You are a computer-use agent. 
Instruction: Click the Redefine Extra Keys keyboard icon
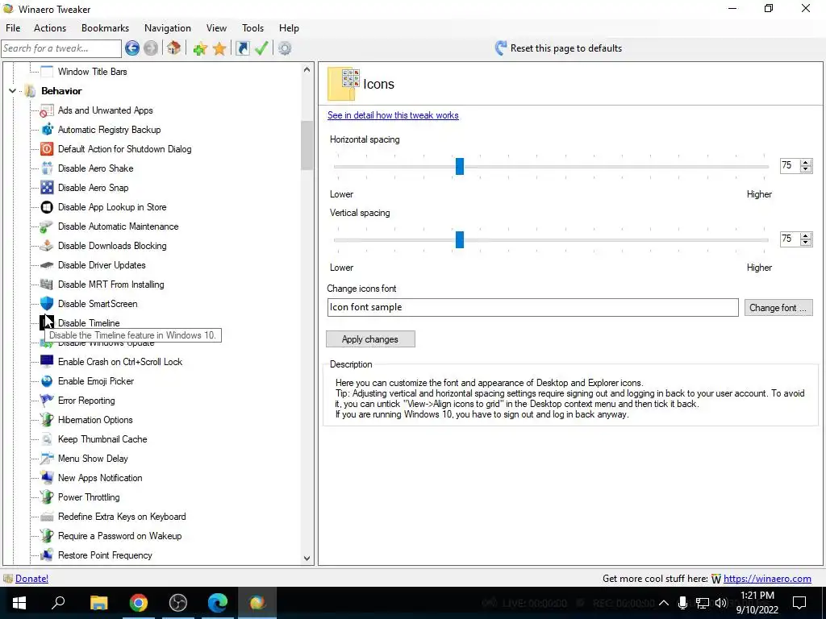[x=47, y=517]
